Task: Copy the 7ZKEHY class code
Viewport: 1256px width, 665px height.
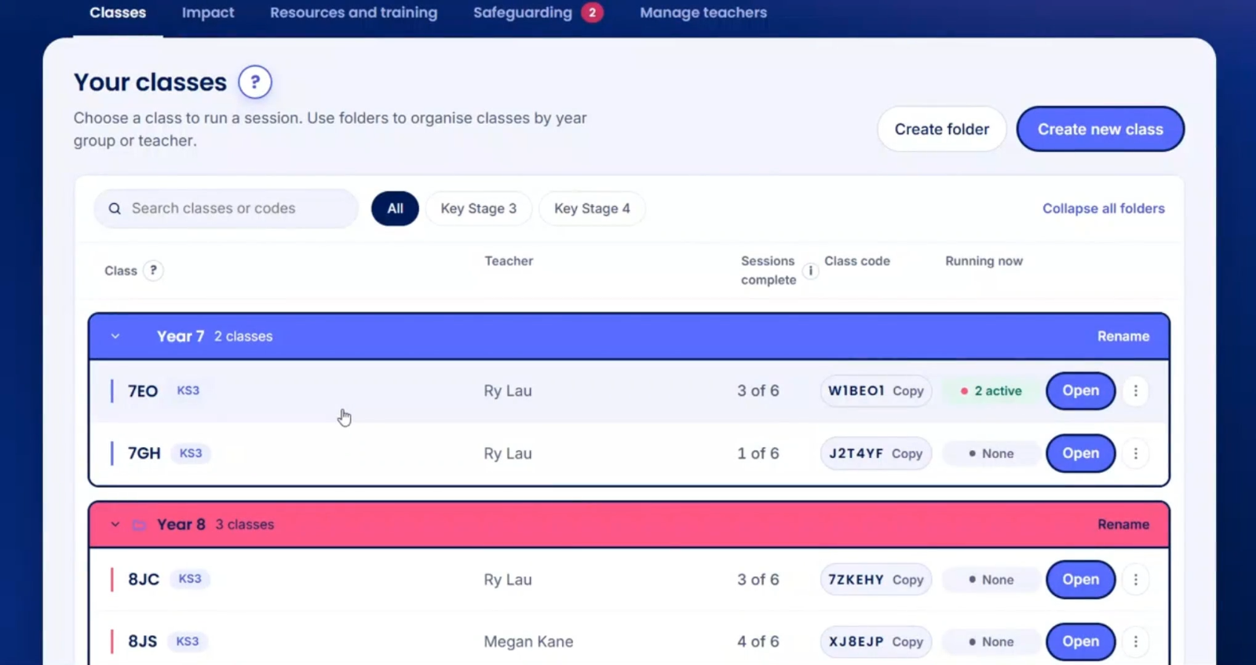Action: (907, 580)
